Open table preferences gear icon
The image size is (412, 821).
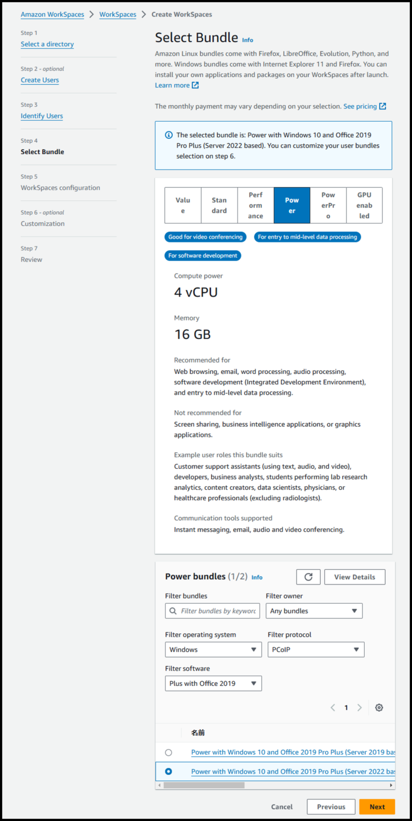(379, 707)
